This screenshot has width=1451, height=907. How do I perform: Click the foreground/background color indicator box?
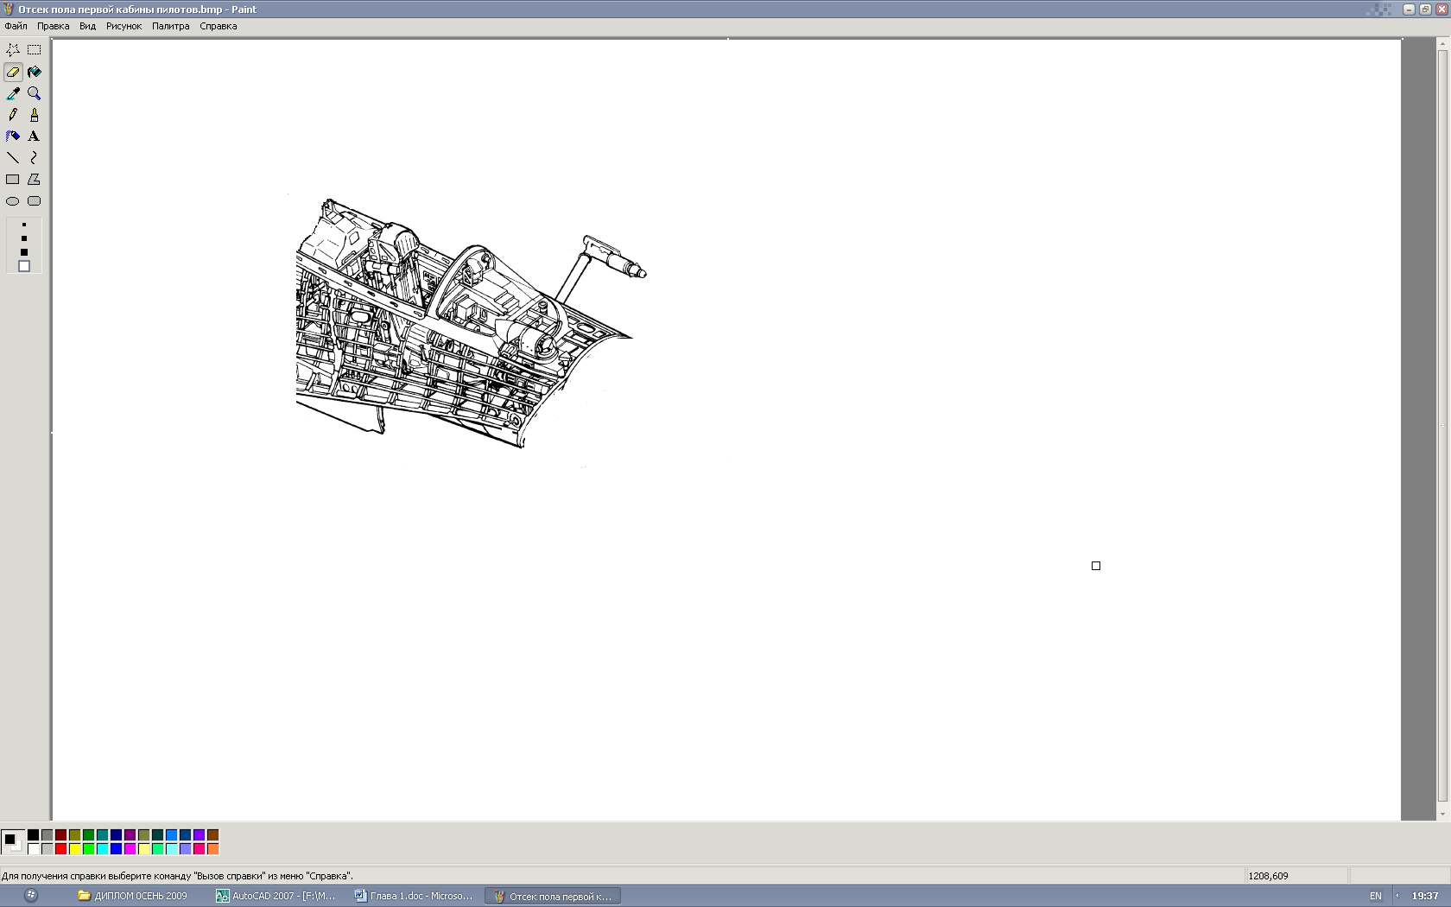[13, 841]
